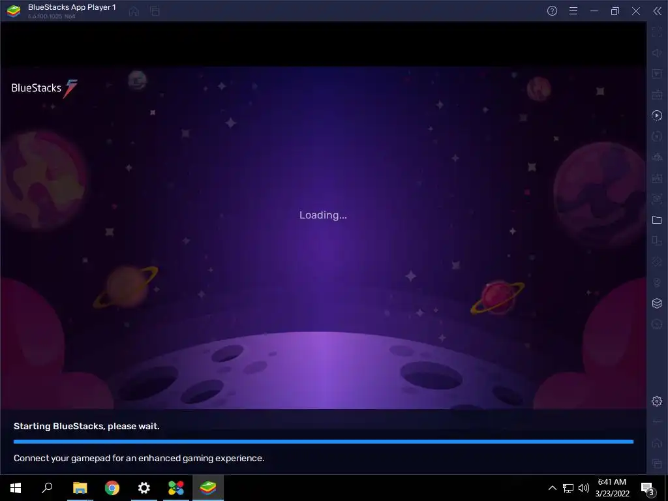The height and width of the screenshot is (501, 668).
Task: Click the blue startup progress bar
Action: point(324,442)
